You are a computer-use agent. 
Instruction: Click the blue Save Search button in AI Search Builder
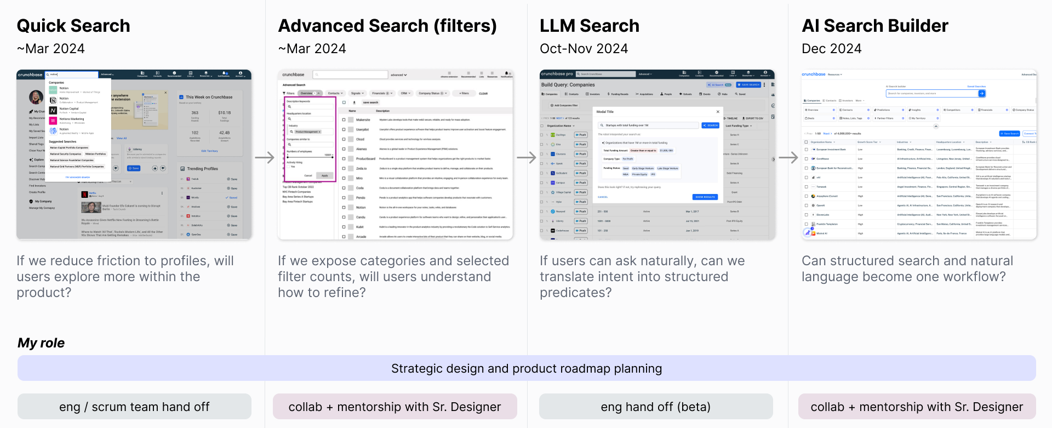click(x=1010, y=134)
